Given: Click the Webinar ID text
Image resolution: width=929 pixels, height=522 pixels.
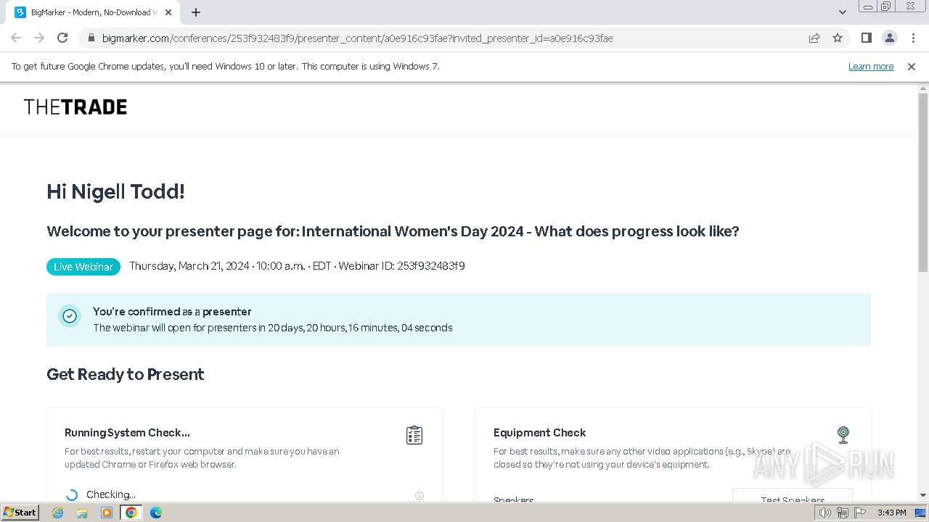Looking at the screenshot, I should [401, 266].
